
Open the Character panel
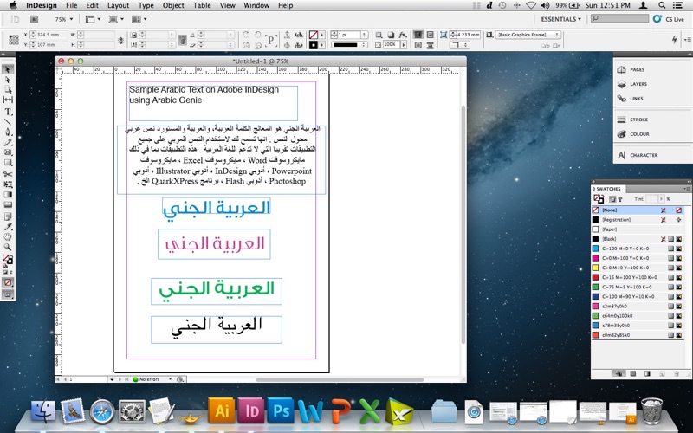click(x=643, y=155)
